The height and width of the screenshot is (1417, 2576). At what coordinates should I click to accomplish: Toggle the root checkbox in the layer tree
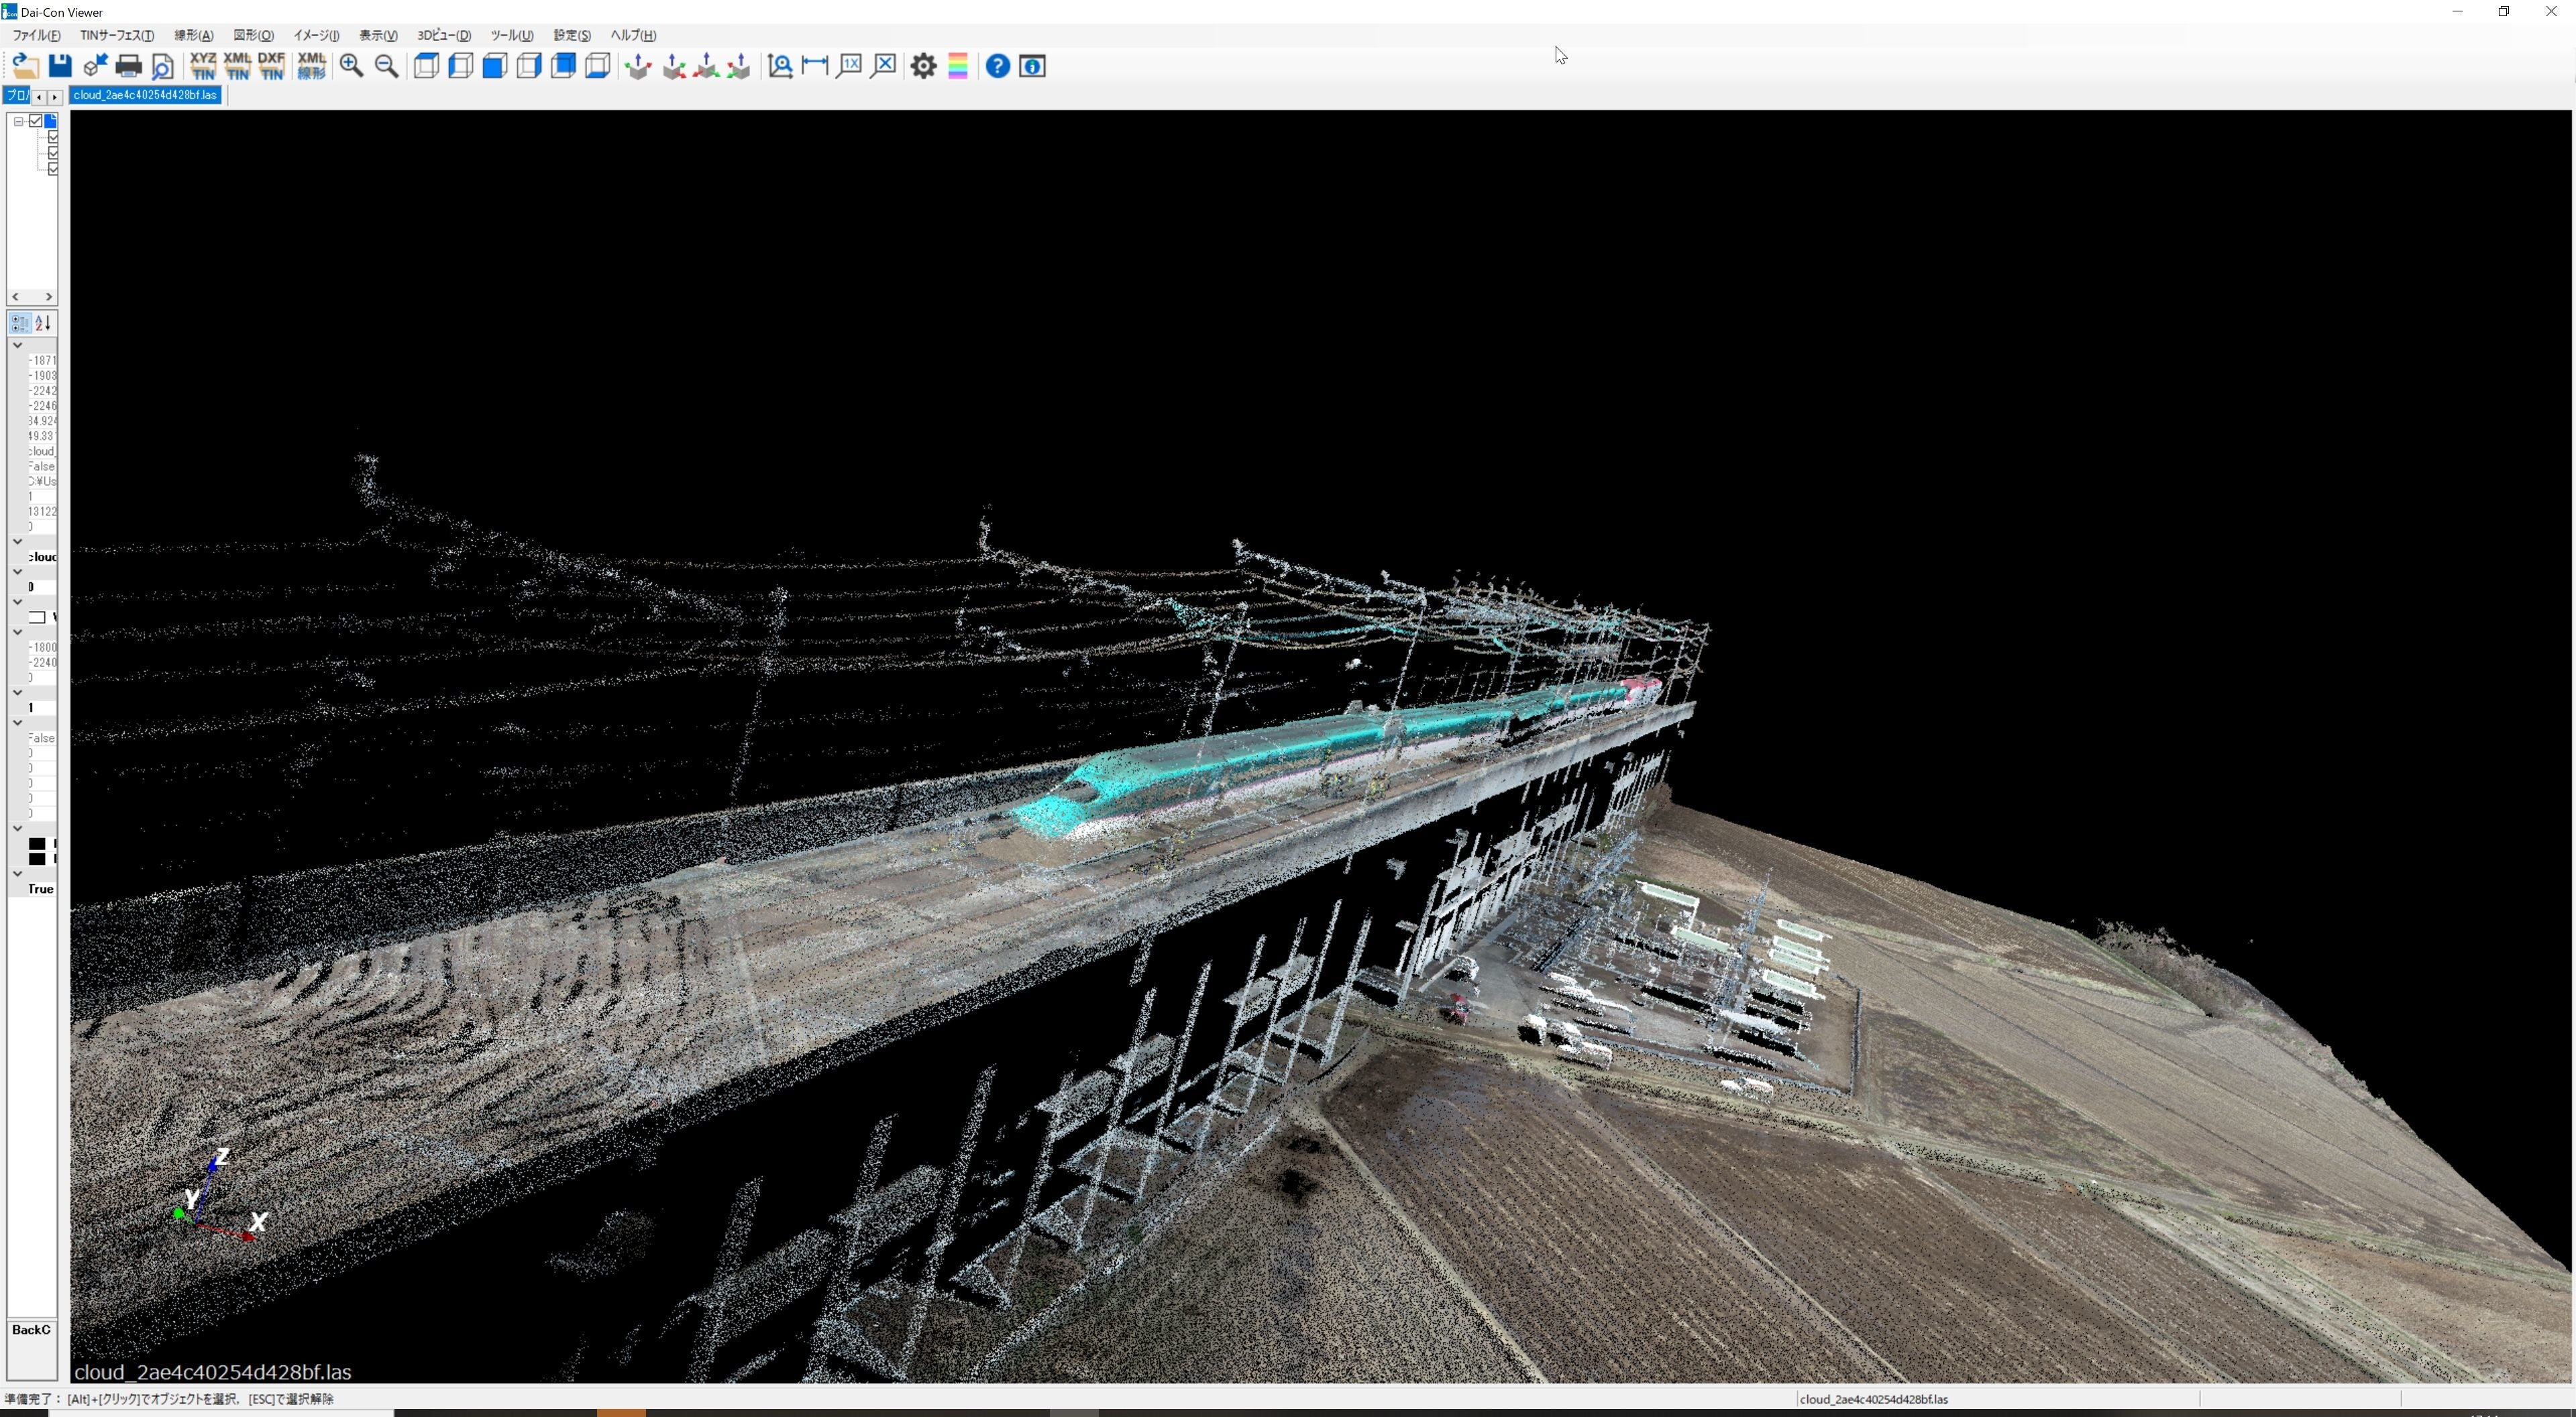[36, 121]
